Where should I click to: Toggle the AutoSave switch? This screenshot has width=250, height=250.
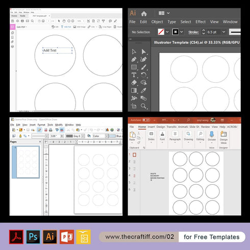pos(146,120)
